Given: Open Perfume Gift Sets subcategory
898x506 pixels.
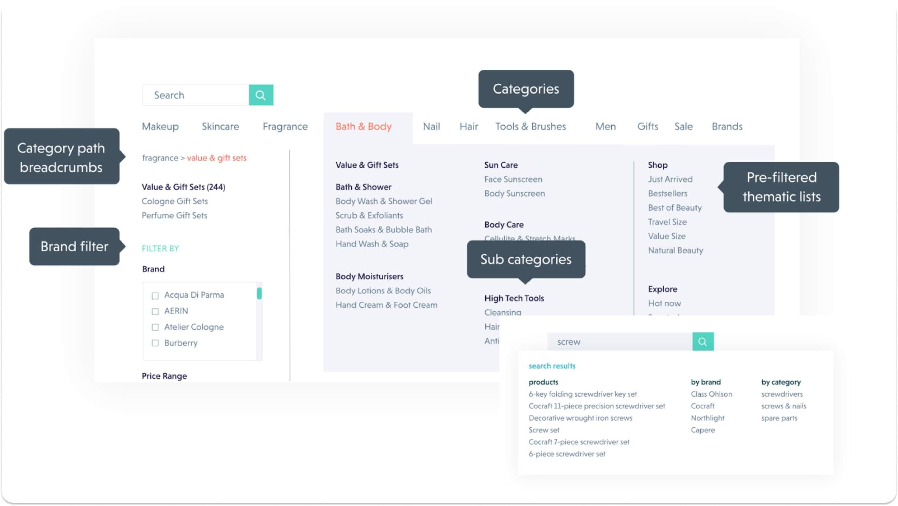Looking at the screenshot, I should click(x=174, y=215).
